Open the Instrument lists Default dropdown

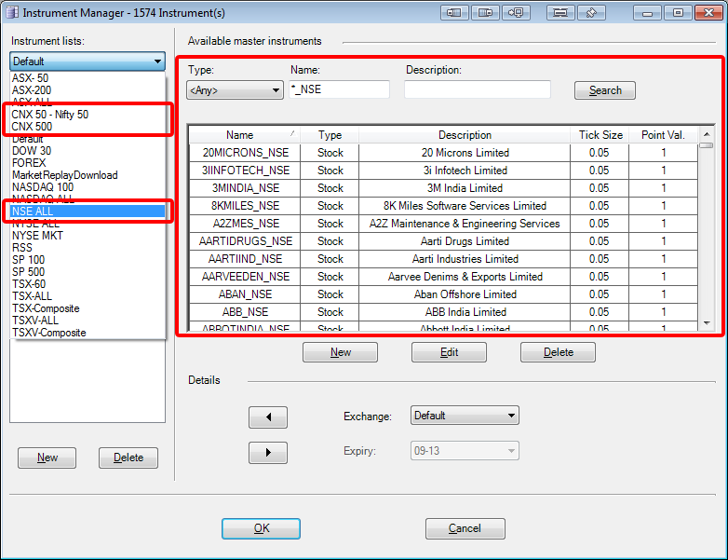pyautogui.click(x=88, y=61)
